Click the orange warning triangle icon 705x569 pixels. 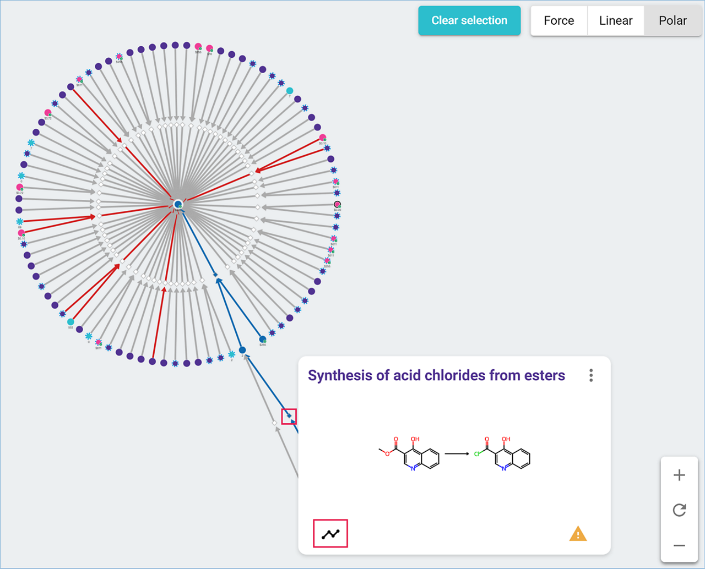(x=578, y=534)
